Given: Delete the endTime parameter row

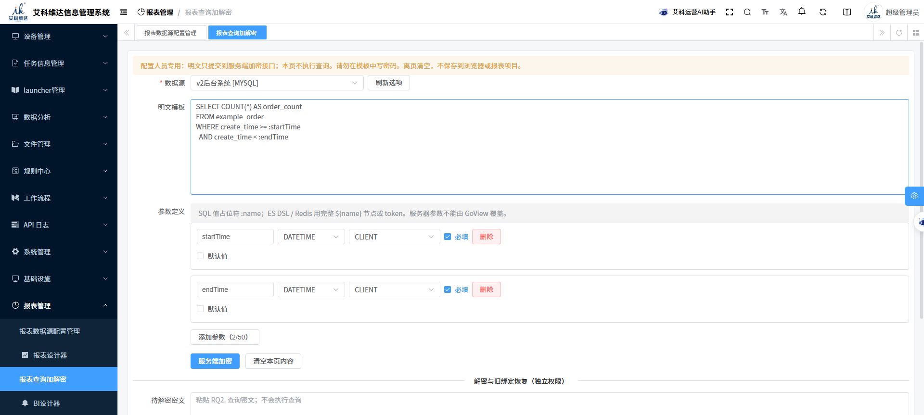Looking at the screenshot, I should [487, 289].
